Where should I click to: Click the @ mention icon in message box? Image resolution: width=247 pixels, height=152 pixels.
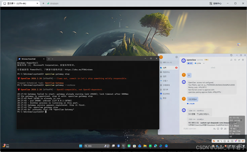click(222, 129)
